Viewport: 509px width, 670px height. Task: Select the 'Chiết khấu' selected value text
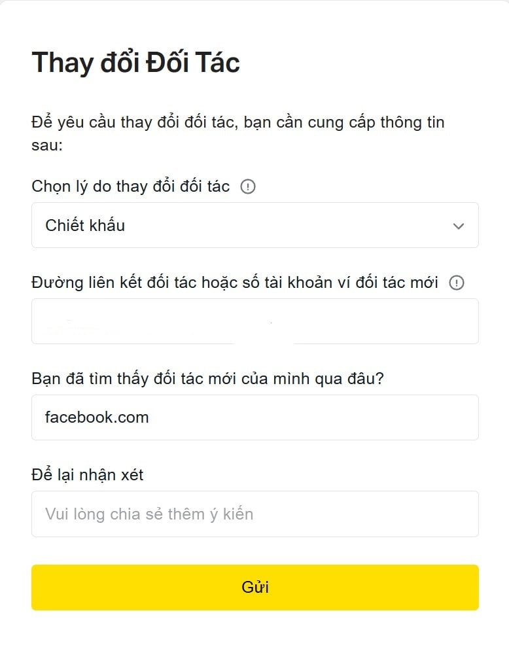pos(85,225)
